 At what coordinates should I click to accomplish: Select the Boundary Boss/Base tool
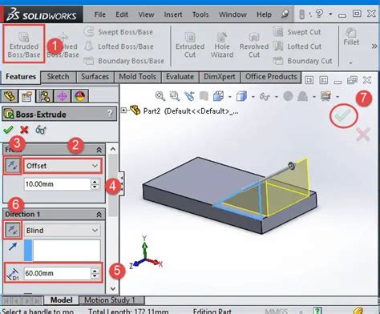[x=124, y=61]
